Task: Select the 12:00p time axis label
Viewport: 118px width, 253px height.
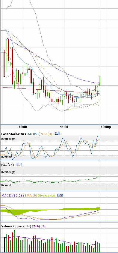Action: pyautogui.click(x=106, y=127)
